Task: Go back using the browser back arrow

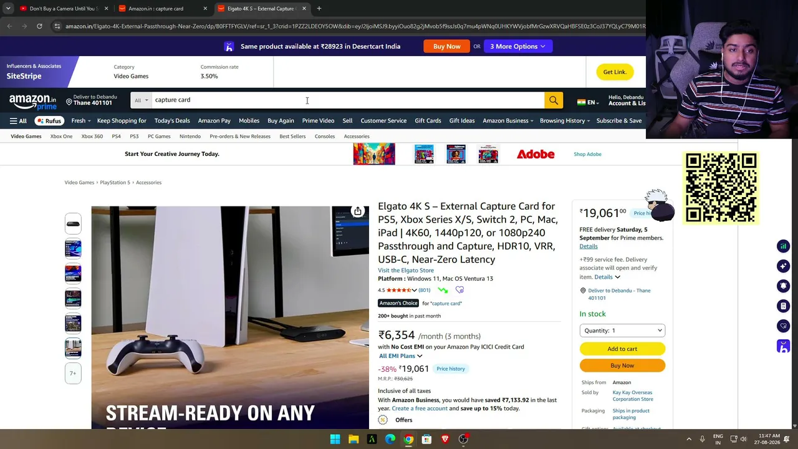Action: pos(9,26)
